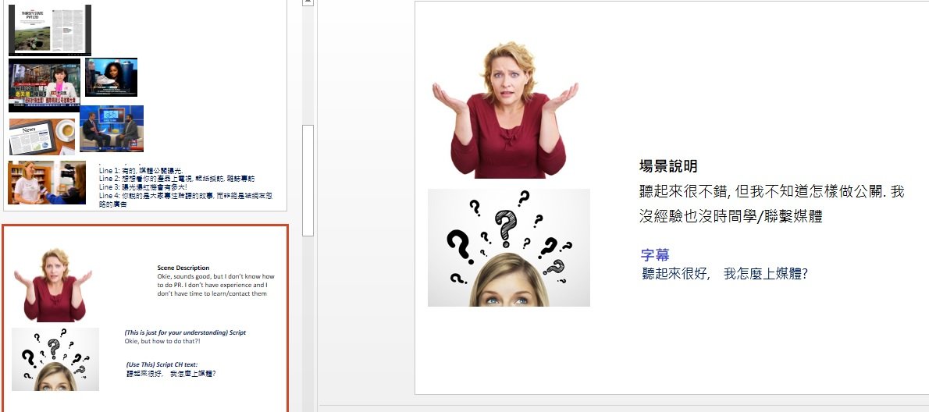The width and height of the screenshot is (929, 412).
Task: Click the scrollbar track below the scroll thumb
Action: [x=308, y=312]
